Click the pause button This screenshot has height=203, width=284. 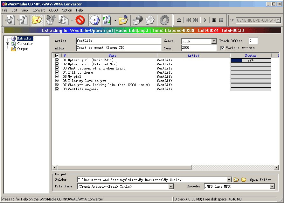pos(214,20)
